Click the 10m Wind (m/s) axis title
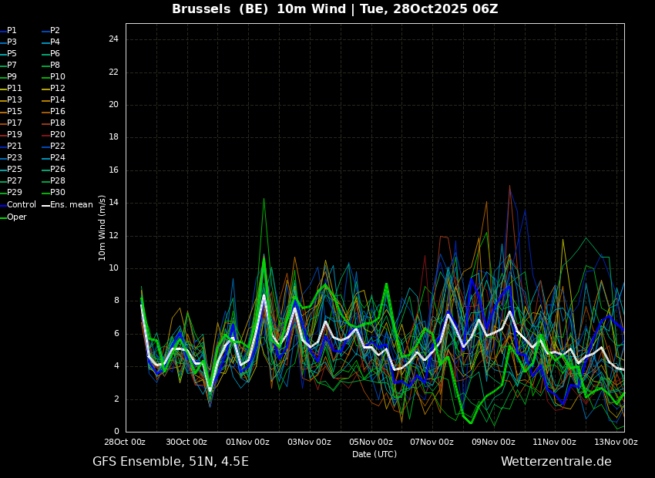 tap(102, 227)
